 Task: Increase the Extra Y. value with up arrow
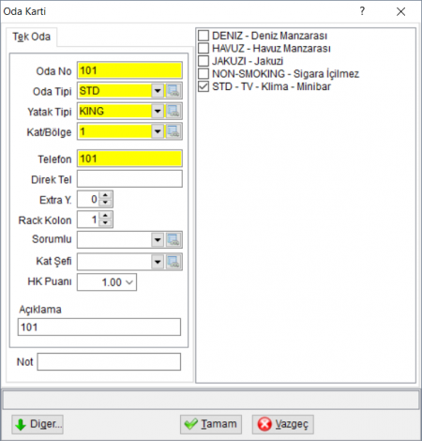pos(105,195)
